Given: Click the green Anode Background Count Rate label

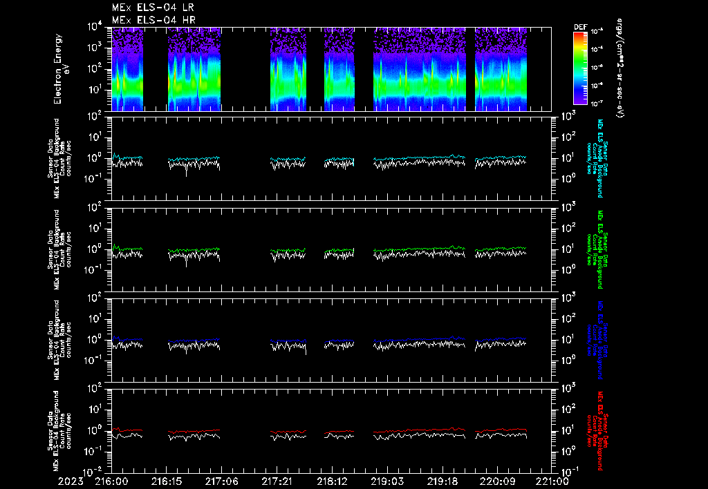Looking at the screenshot, I should tap(597, 249).
